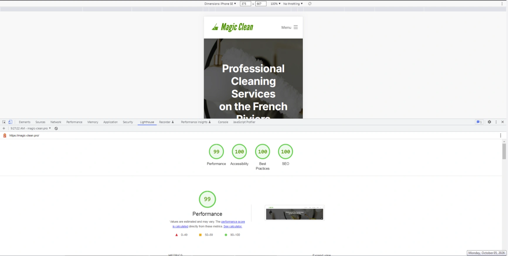Switch to the Elements tab
508x256 pixels.
click(25, 122)
